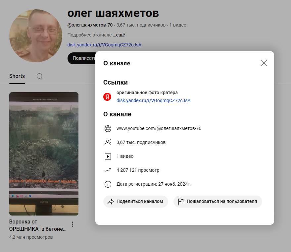
Task: Click the channel name олег шаяхметов heading
Action: [113, 13]
